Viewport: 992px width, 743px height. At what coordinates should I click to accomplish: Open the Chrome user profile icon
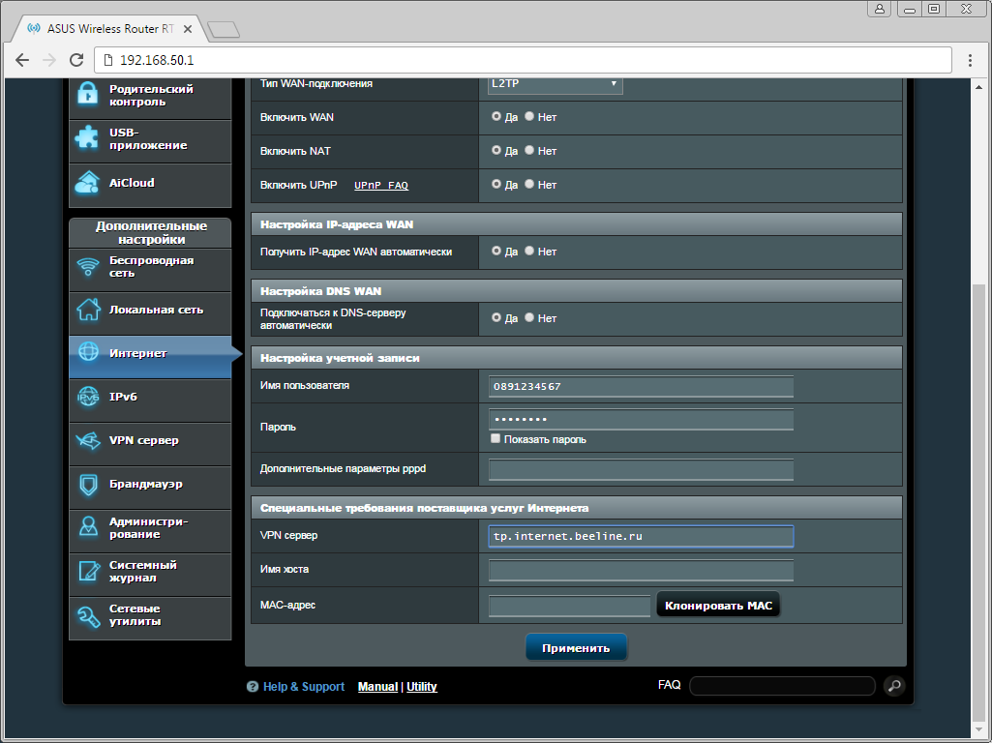[x=880, y=9]
